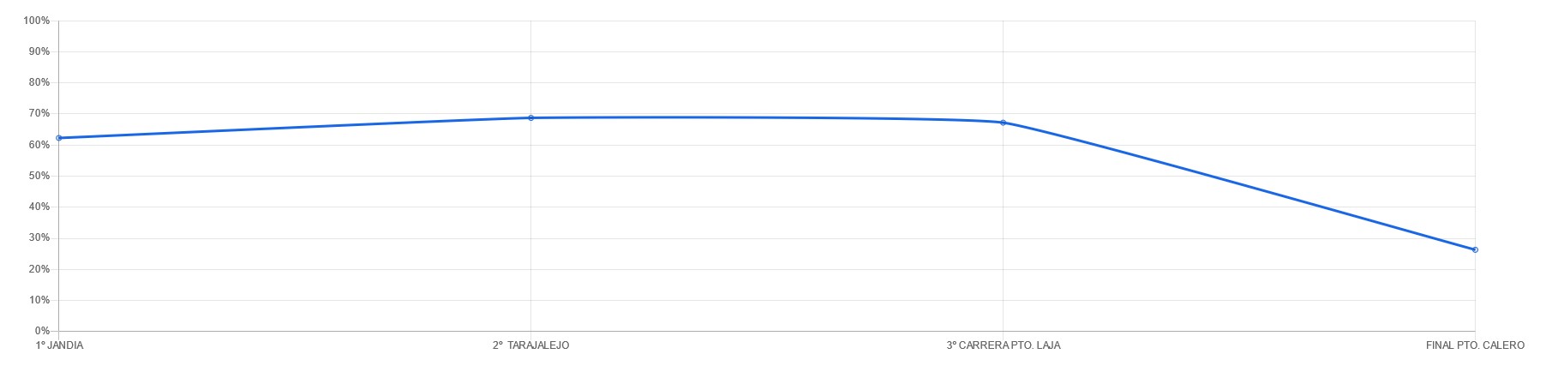Click the 100% y-axis label

36,21
